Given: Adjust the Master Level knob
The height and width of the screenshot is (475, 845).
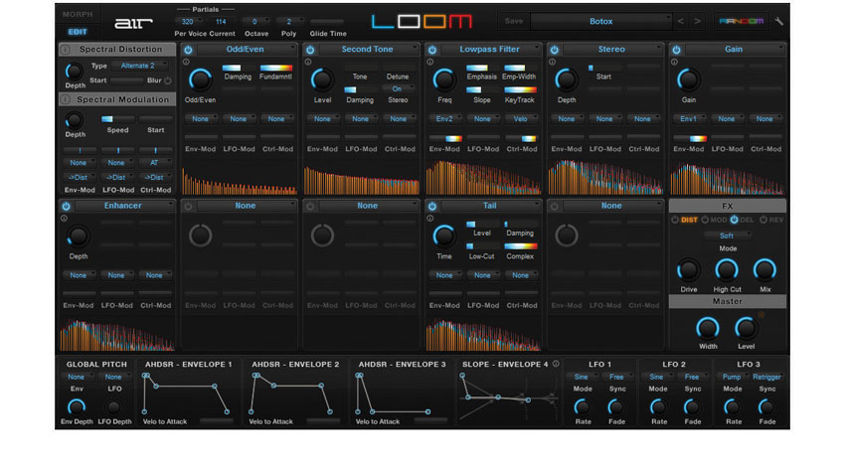Looking at the screenshot, I should (x=746, y=328).
